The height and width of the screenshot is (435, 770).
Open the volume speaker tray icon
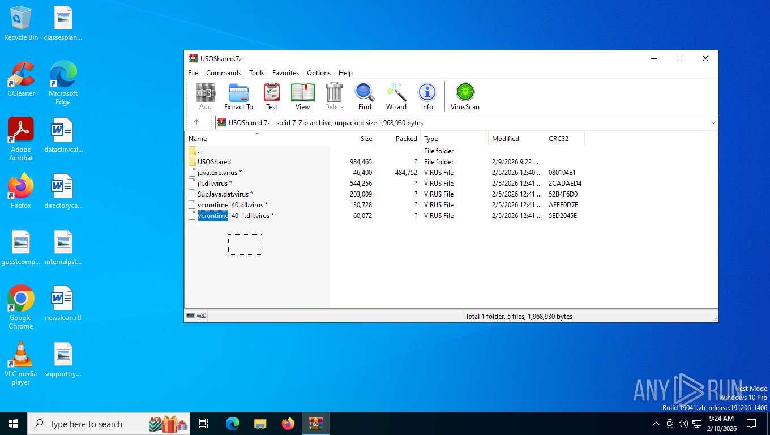[x=683, y=424]
